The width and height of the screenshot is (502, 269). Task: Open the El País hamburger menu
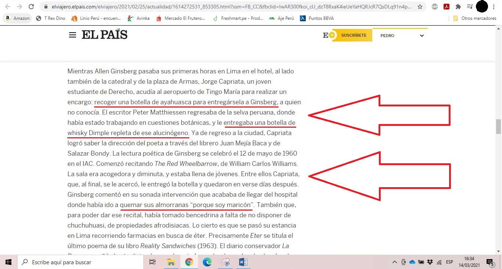click(72, 35)
